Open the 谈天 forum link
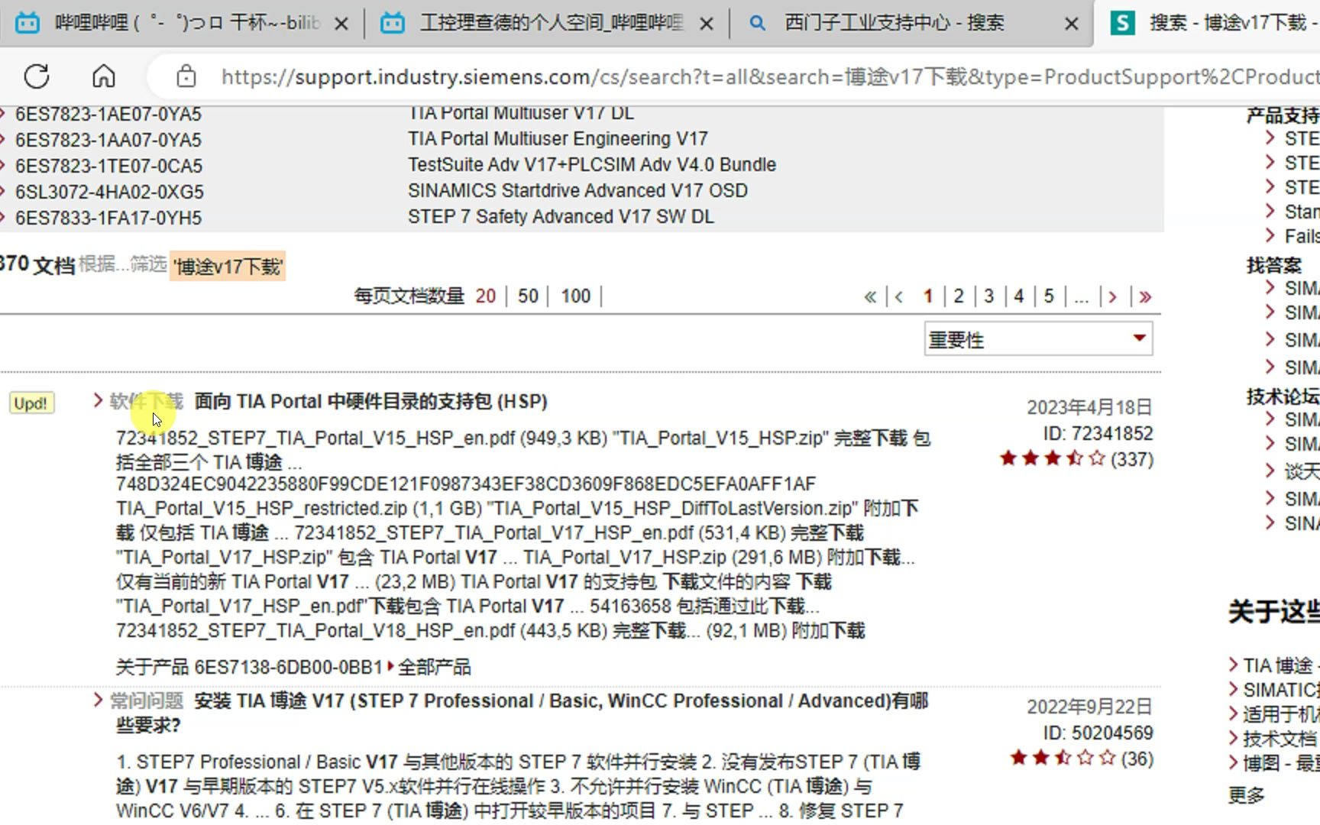This screenshot has width=1320, height=825. [1302, 471]
